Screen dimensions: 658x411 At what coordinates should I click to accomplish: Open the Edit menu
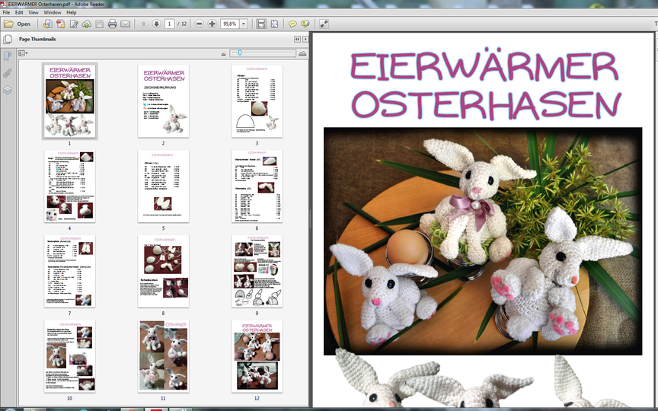tap(21, 12)
